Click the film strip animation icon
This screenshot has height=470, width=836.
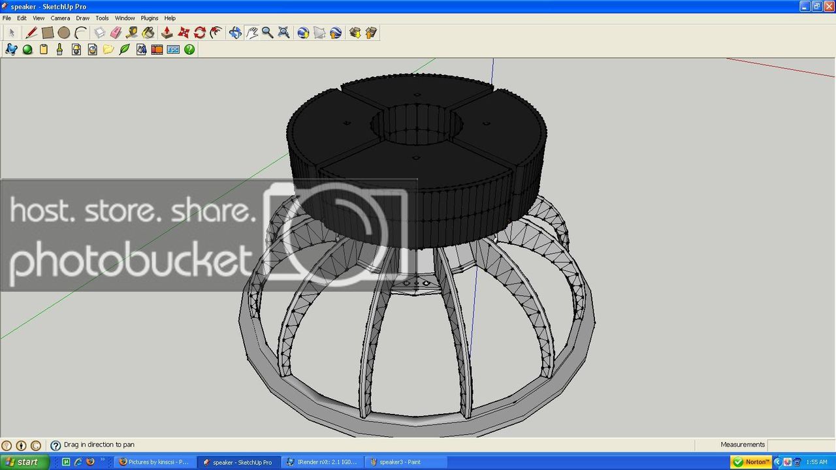tap(157, 49)
